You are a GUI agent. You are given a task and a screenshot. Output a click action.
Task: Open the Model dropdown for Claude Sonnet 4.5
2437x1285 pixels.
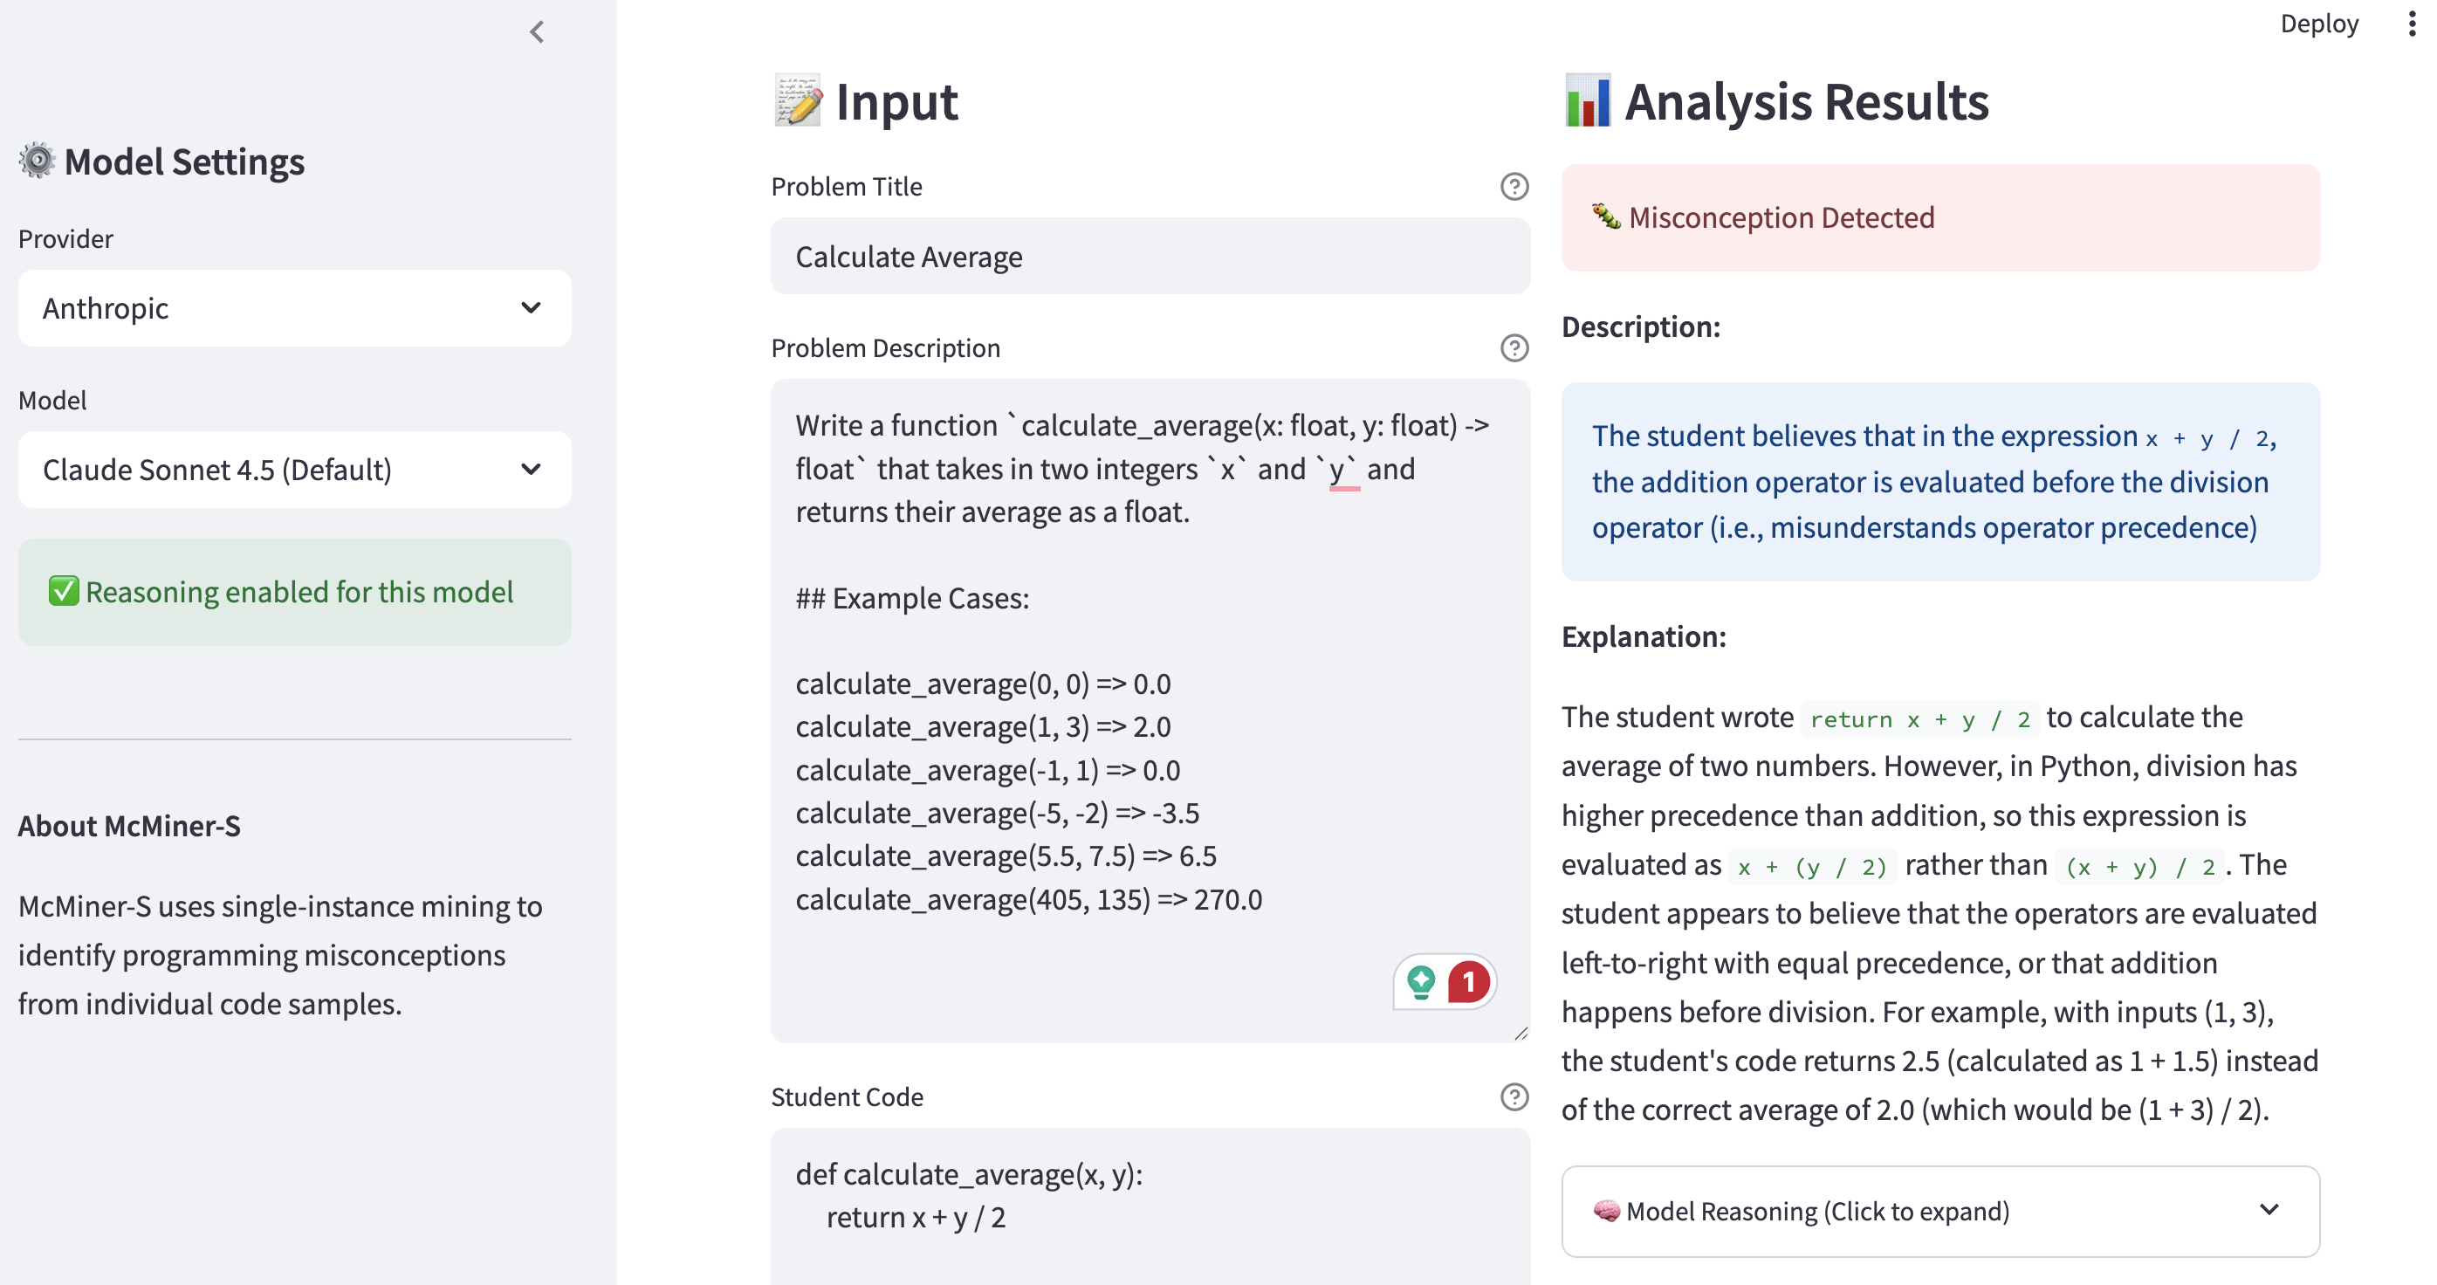(x=294, y=471)
